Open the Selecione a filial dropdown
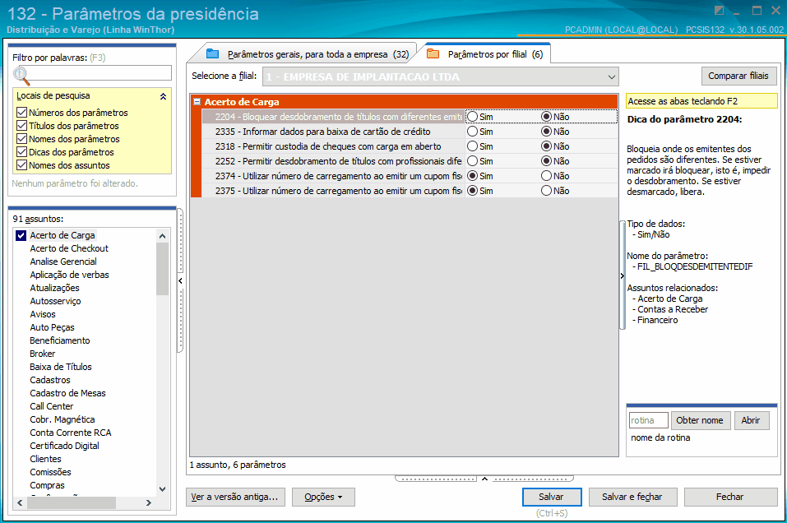The image size is (787, 523). pyautogui.click(x=611, y=76)
